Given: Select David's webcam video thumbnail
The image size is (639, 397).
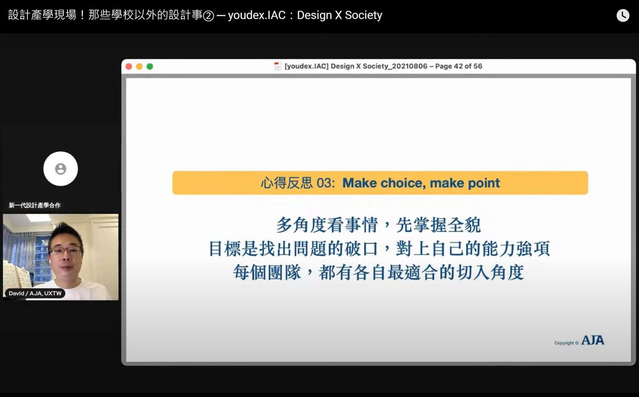Looking at the screenshot, I should pos(61,257).
